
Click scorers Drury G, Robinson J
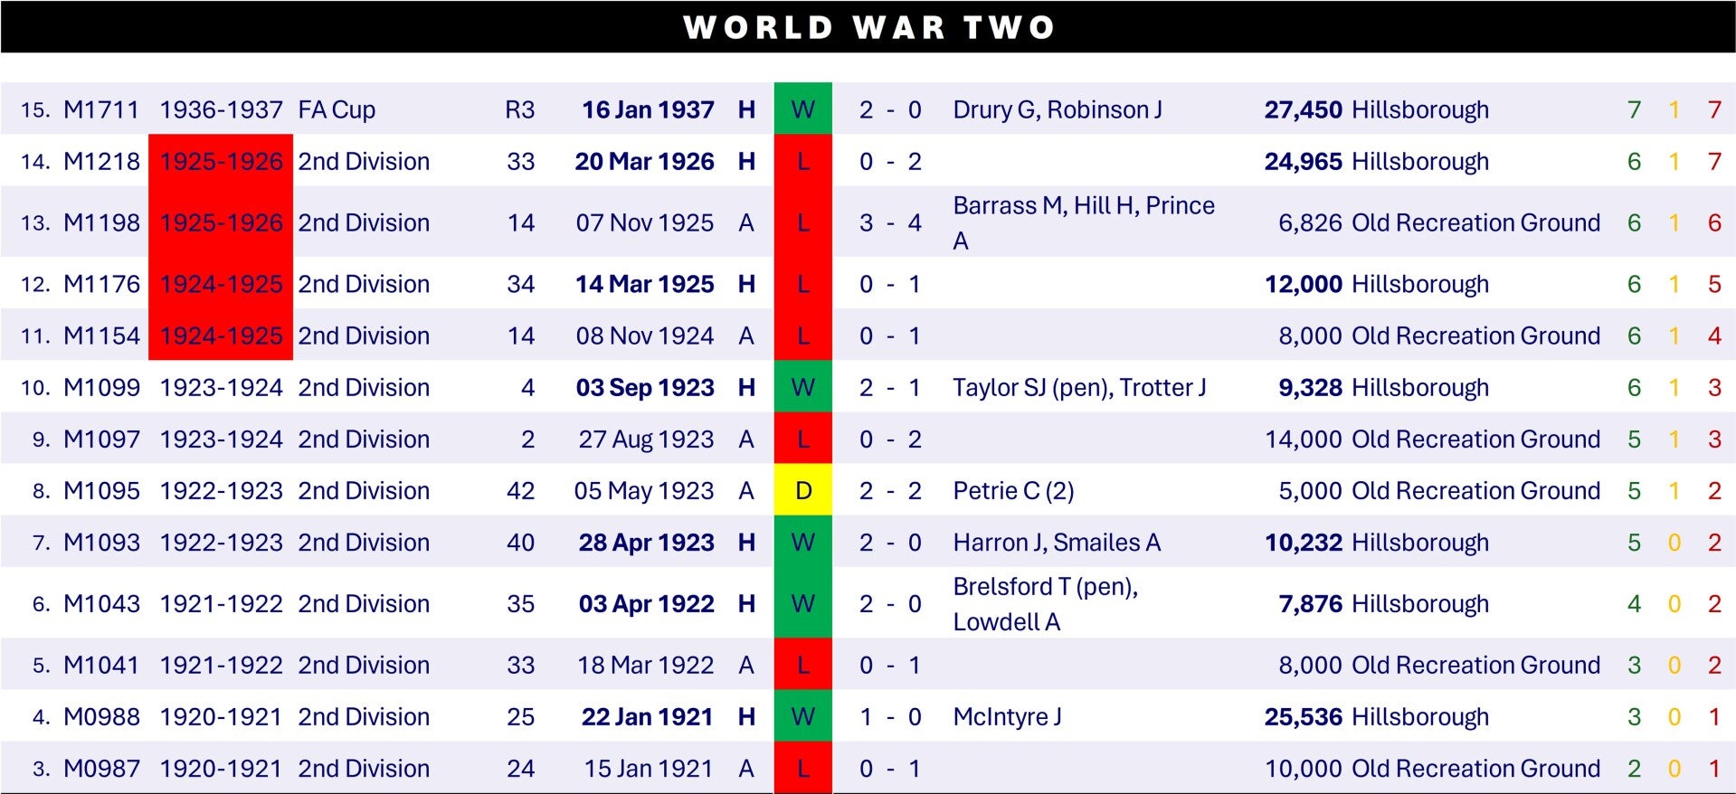1057,110
